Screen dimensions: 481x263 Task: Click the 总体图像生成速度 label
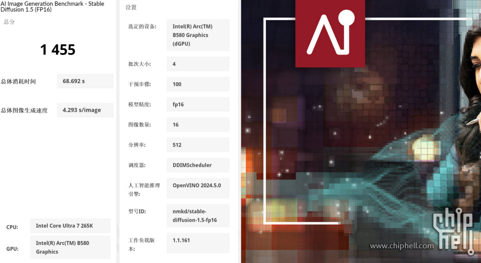24,110
